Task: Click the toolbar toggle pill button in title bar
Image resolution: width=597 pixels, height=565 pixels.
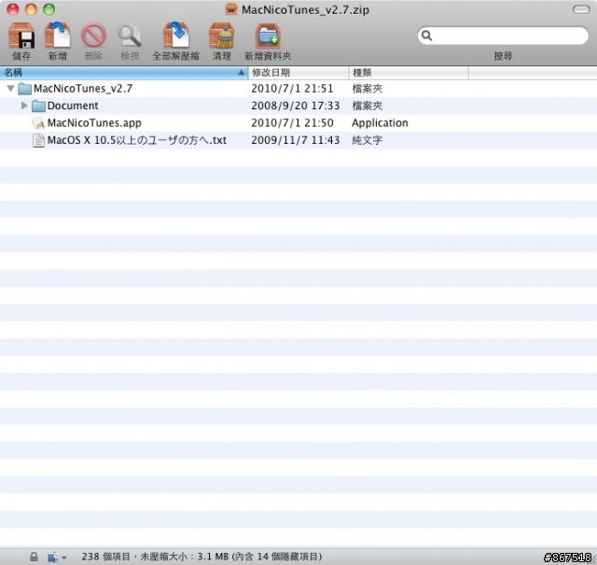Action: pyautogui.click(x=581, y=9)
